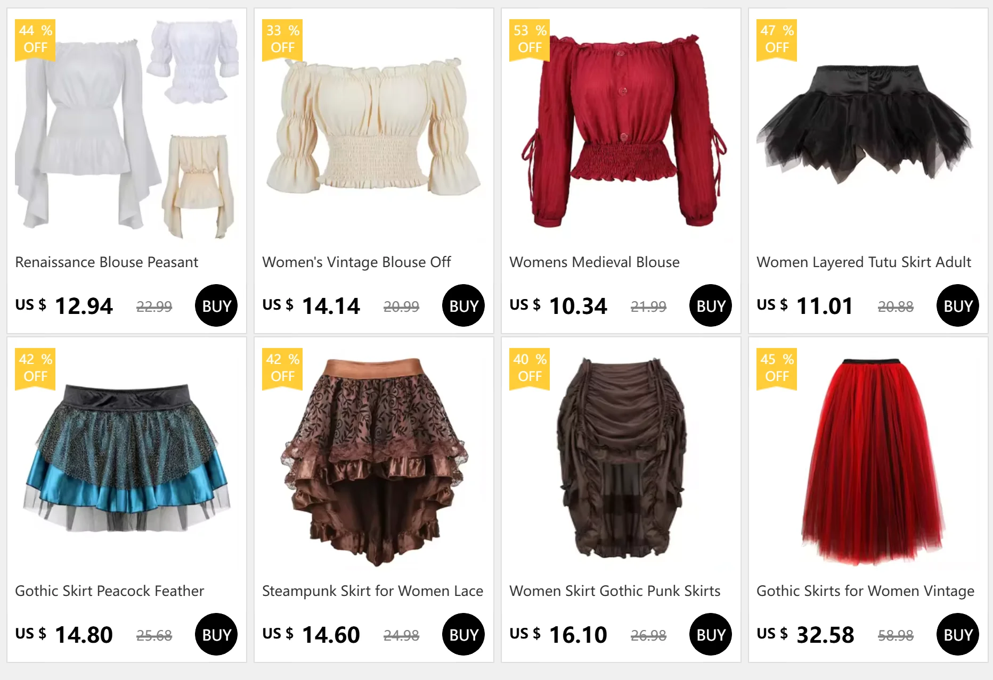
Task: Open the brown gothic punk skirt image
Action: point(621,458)
